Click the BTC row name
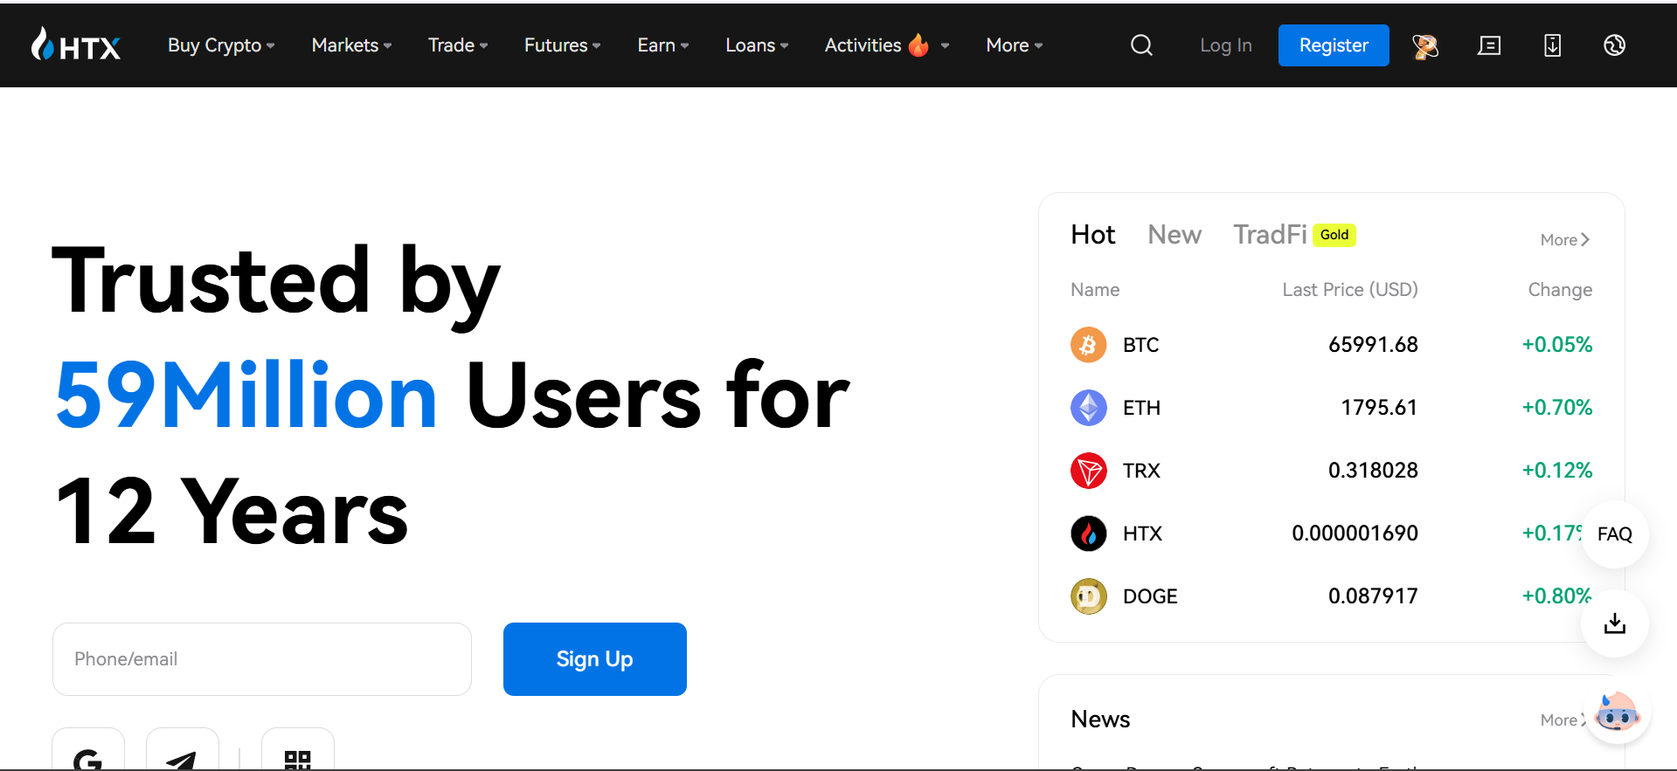Screen dimensions: 1677x771 pyautogui.click(x=1140, y=345)
